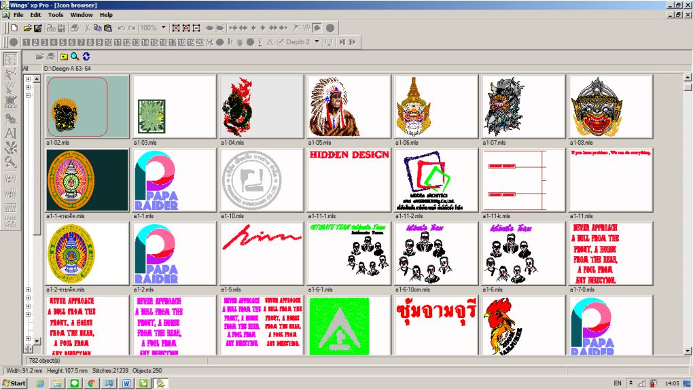
Task: Toggle color number 5 button
Action: tap(63, 42)
